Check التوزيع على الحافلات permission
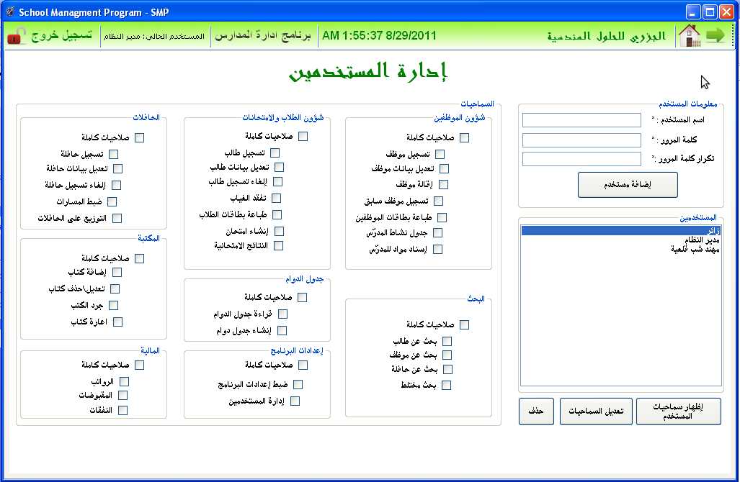Screen dimensions: 740x482 tap(117, 218)
